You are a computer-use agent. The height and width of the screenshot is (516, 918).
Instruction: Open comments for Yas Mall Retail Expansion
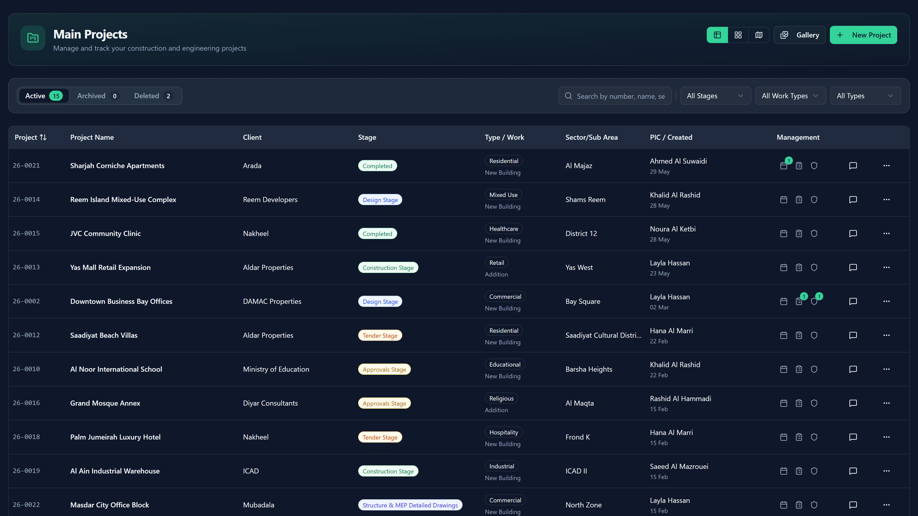click(853, 267)
